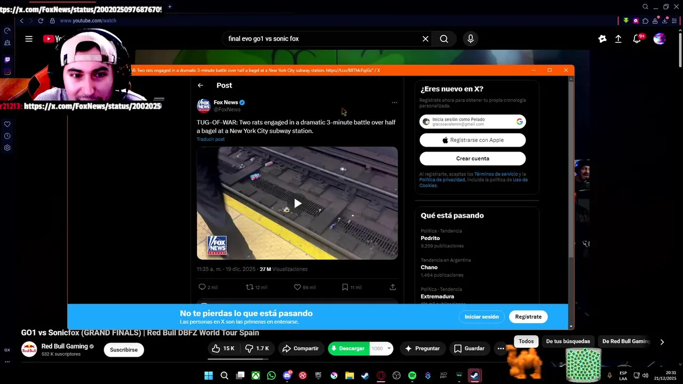This screenshot has width=683, height=384.
Task: Share the Fox News post via share icon
Action: click(393, 287)
